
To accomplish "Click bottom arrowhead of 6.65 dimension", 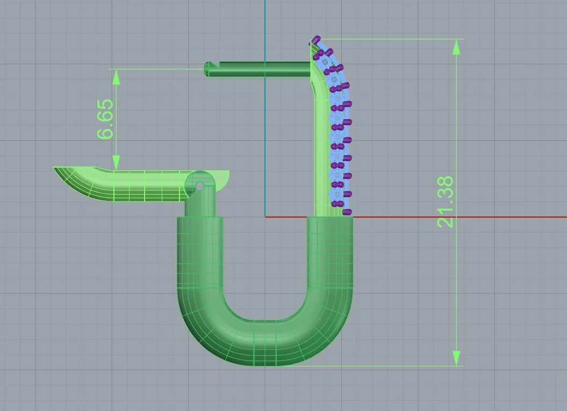I will pyautogui.click(x=116, y=162).
